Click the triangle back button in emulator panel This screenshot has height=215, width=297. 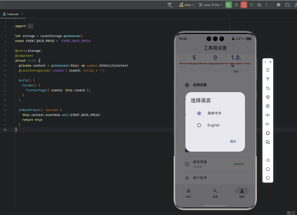click(x=268, y=160)
